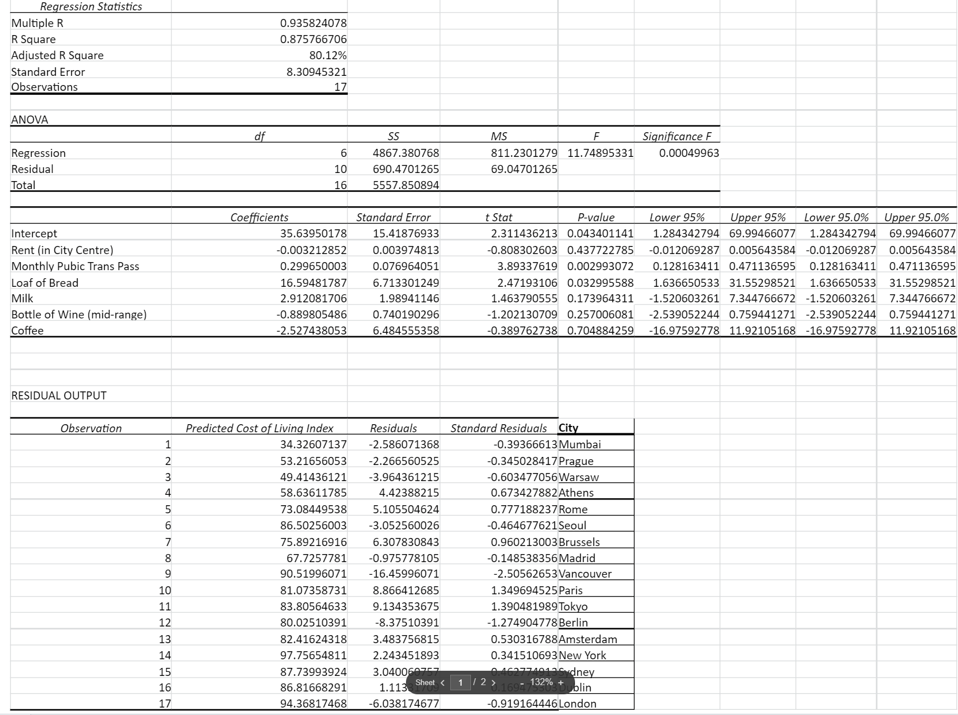
Task: Select the P-value column header
Action: 596,217
